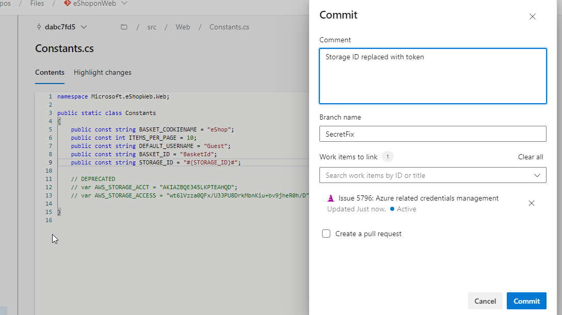This screenshot has width=562, height=315.
Task: Click the work items count badge 1
Action: pyautogui.click(x=388, y=157)
